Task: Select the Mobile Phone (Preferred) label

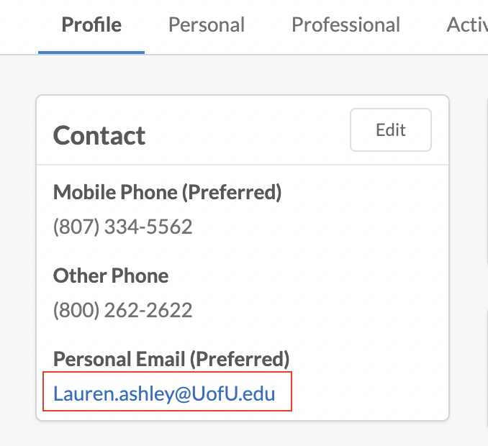Action: tap(167, 192)
